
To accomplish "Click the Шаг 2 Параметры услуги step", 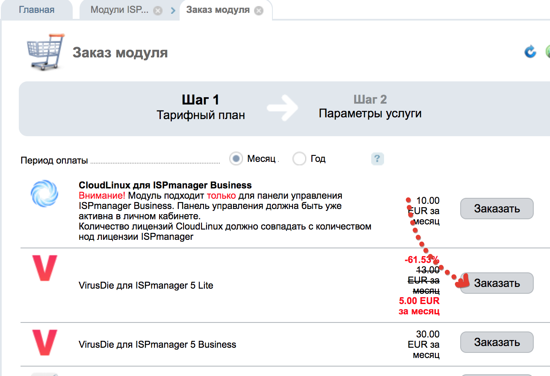I will click(370, 107).
